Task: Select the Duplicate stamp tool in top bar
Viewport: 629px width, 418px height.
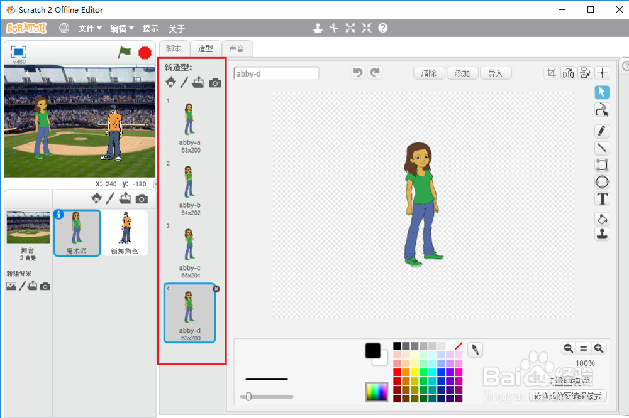Action: 318,28
